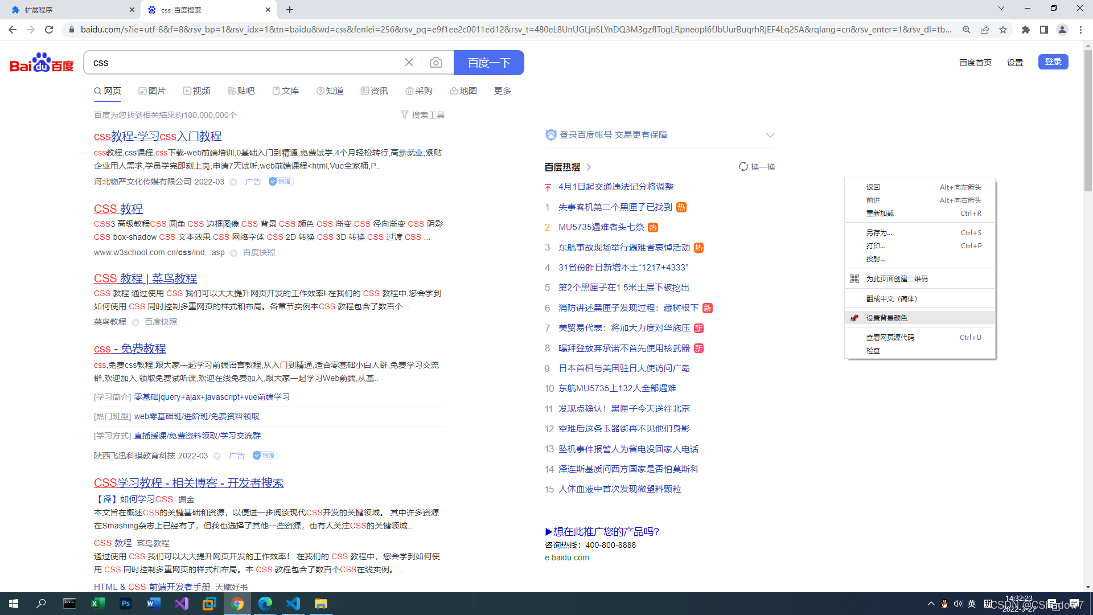Open the tab search dropdown arrow
The width and height of the screenshot is (1093, 615).
1001,9
